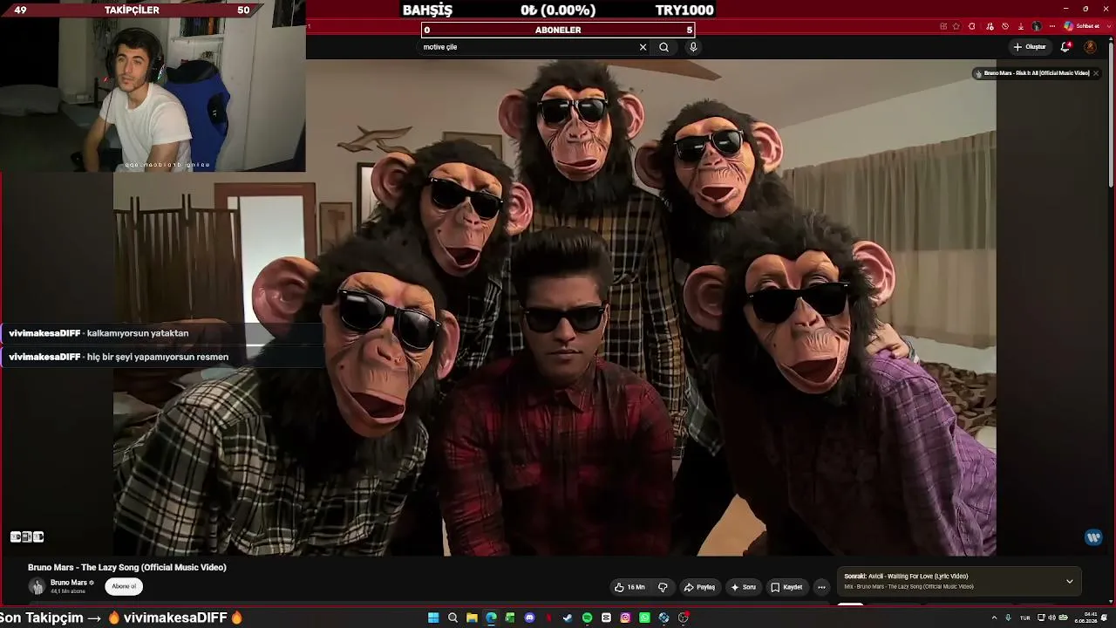Open the Copilot 'Sohbet et' chat button

coord(1082,26)
